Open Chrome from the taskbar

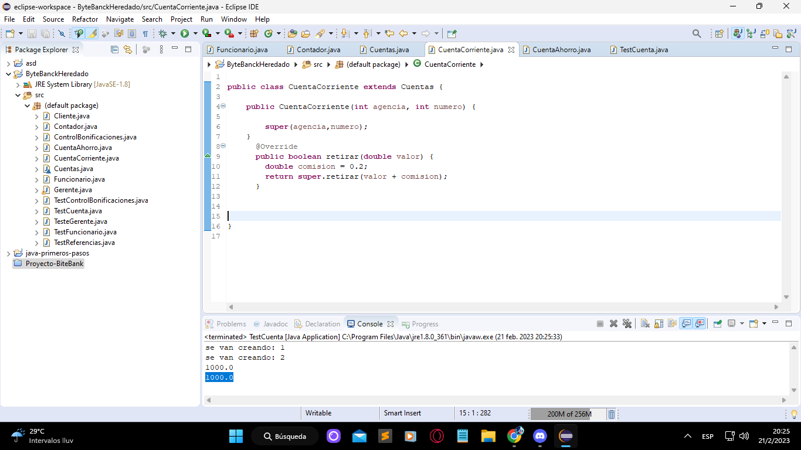pyautogui.click(x=515, y=436)
